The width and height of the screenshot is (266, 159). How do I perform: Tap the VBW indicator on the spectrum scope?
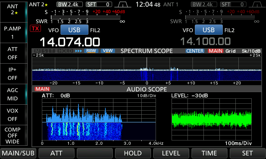(107, 51)
